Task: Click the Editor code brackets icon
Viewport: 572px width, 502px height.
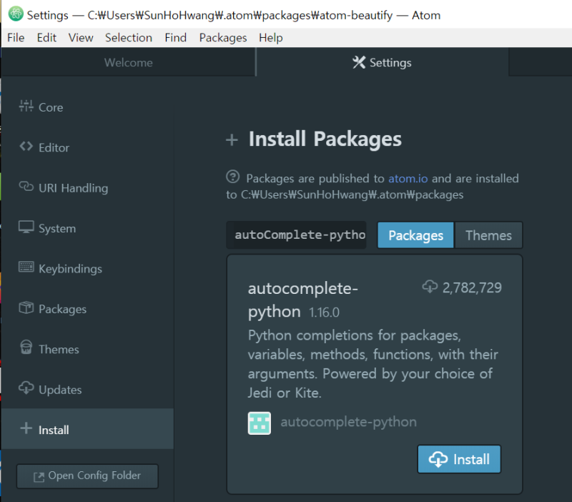Action: (x=26, y=147)
